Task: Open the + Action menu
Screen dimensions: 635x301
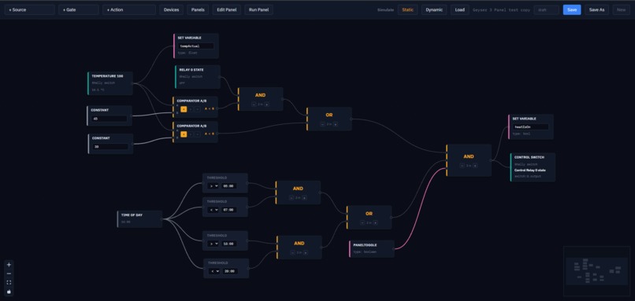Action: [129, 9]
